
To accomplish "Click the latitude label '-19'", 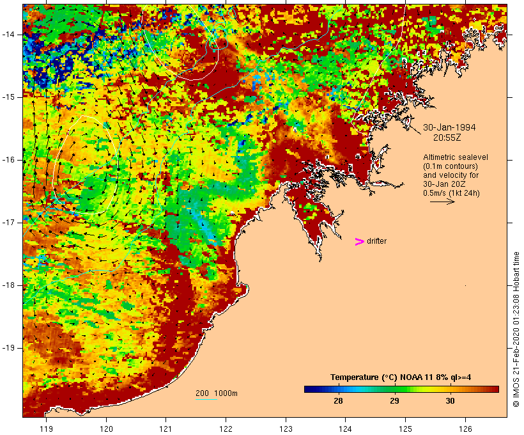I will pyautogui.click(x=8, y=348).
